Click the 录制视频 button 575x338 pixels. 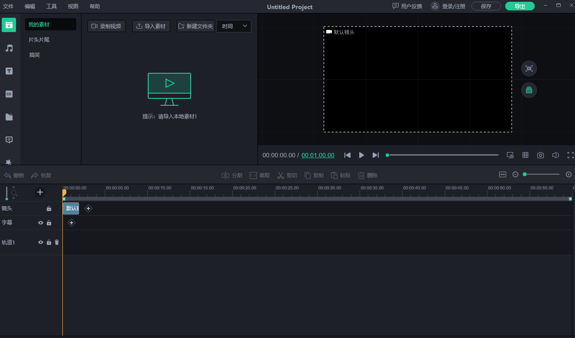107,26
